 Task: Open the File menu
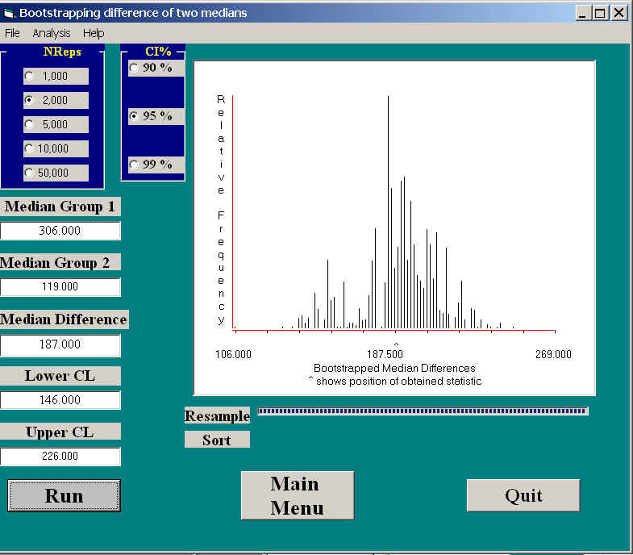12,33
